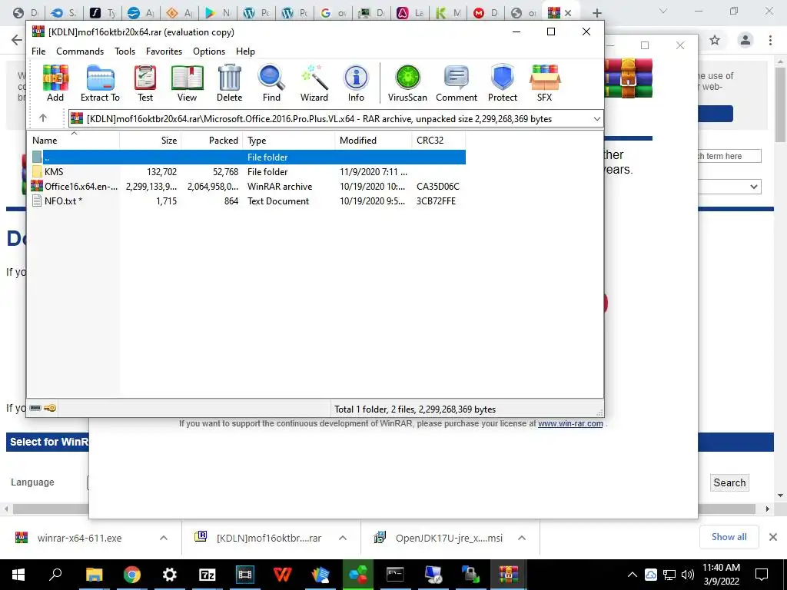Open Command Prompt from taskbar
This screenshot has height=590, width=787.
(395, 575)
